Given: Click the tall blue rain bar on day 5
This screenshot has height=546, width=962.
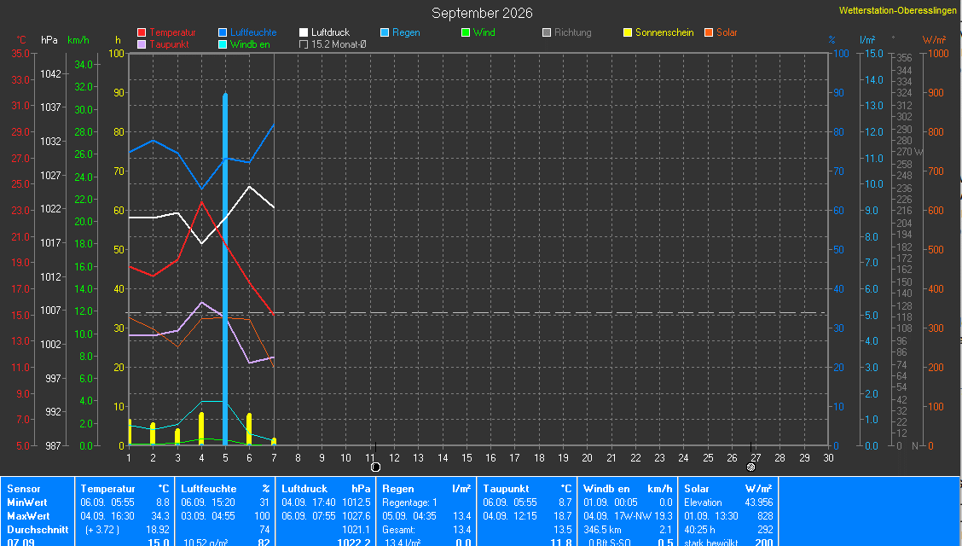Looking at the screenshot, I should [225, 269].
